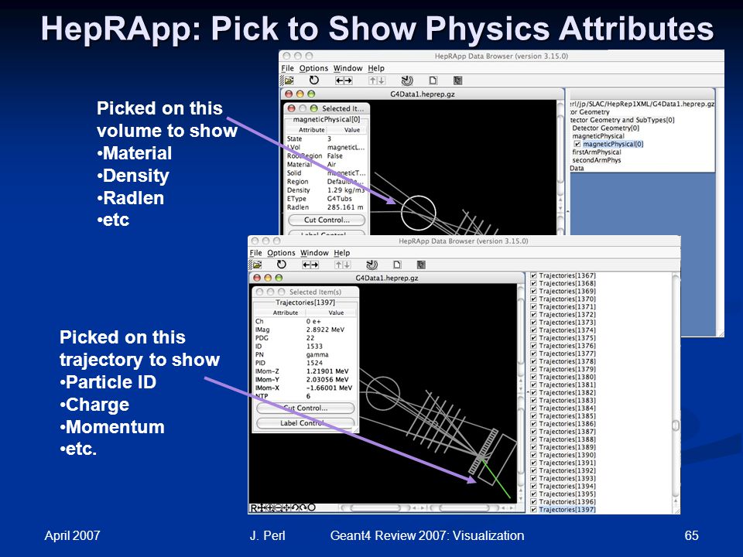Click the IMag value '2.8922 MeV'
Image resolution: width=743 pixels, height=557 pixels.
coord(325,330)
